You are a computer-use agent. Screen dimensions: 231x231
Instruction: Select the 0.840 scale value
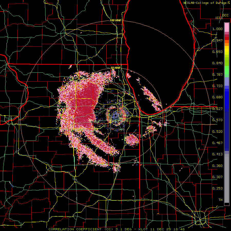[x=217, y=63]
